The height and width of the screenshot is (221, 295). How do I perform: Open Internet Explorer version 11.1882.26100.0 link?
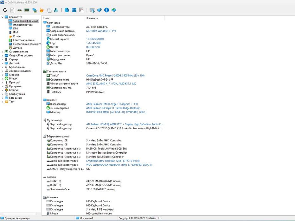pyautogui.click(x=95, y=39)
